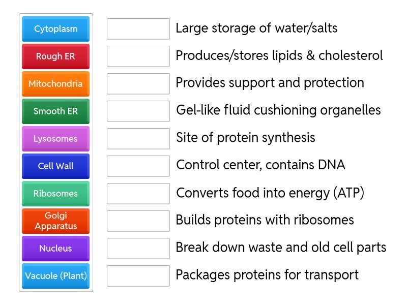Select box beside lipids & cholesterol definition

[x=138, y=56]
